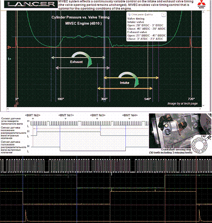
Task: Click '(36 teeth including 3 missing teeth)' text
Action: pos(171,152)
